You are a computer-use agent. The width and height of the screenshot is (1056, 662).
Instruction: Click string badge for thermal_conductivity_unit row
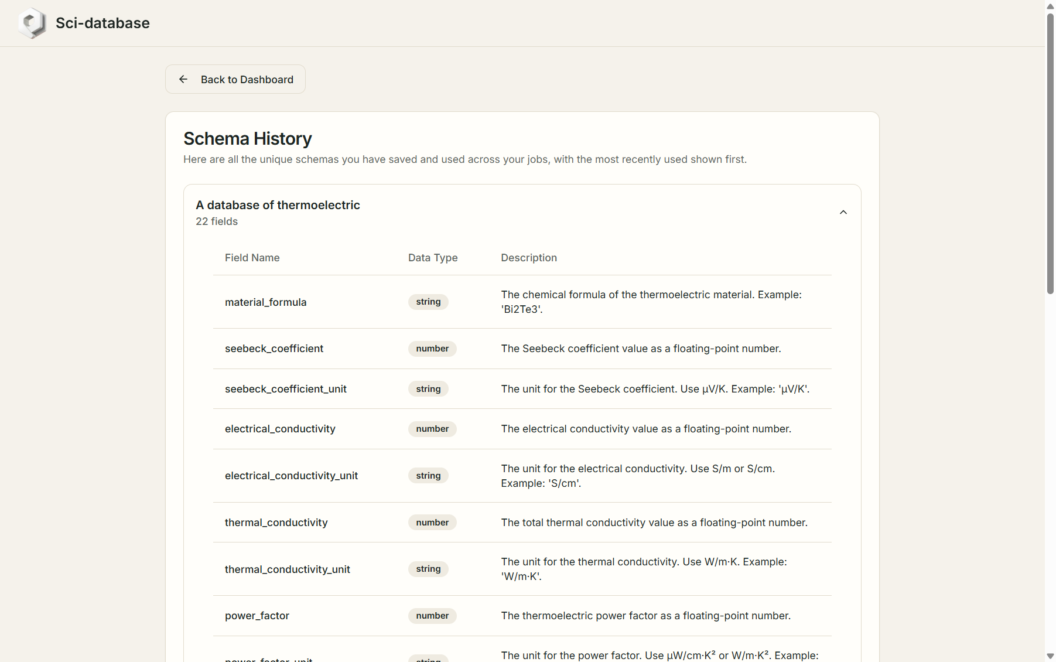(428, 569)
